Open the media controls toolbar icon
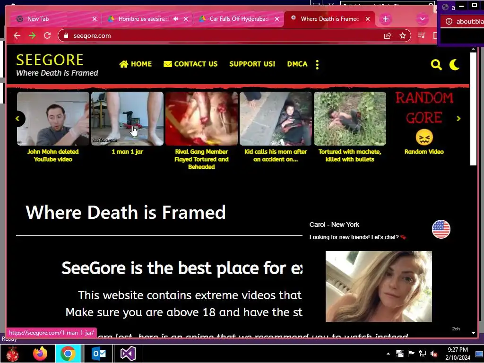Screen dimensions: 484x363 click(x=421, y=36)
